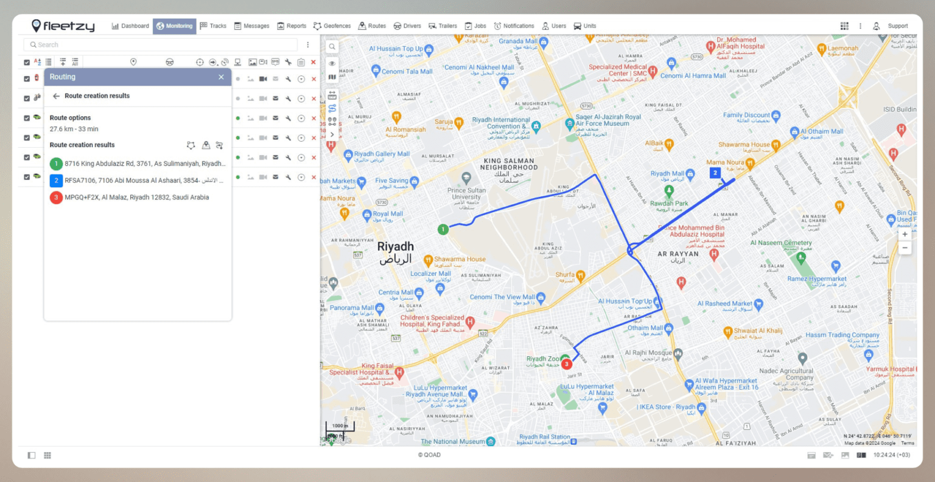This screenshot has height=482, width=935.
Task: Open the Support link in the top bar
Action: tap(897, 26)
